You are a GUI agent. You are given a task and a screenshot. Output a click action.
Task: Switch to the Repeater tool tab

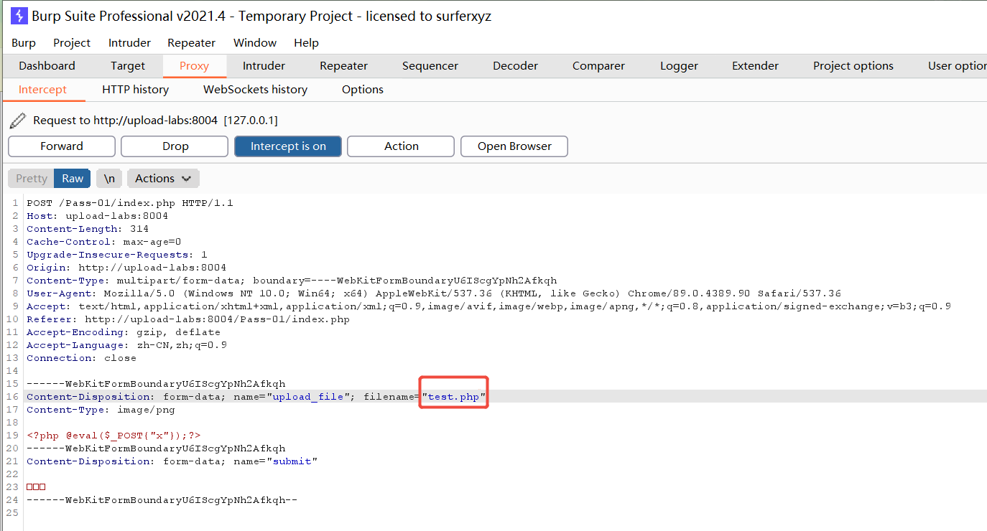[343, 66]
